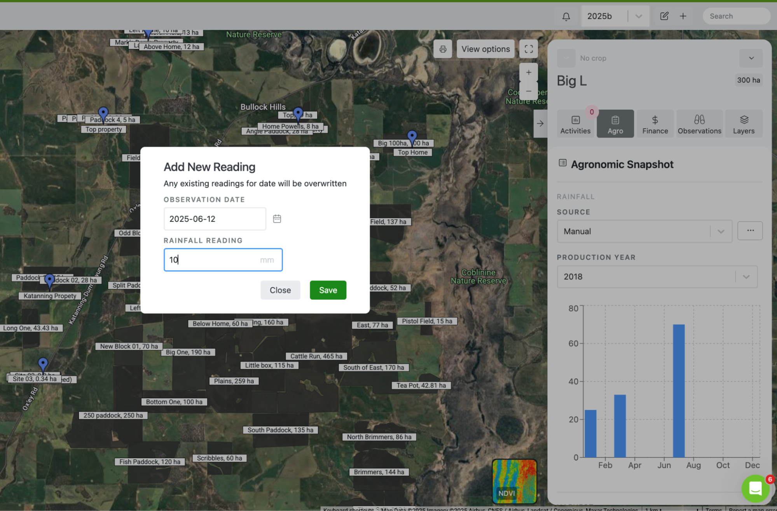Enter fullscreen map mode

click(x=529, y=49)
